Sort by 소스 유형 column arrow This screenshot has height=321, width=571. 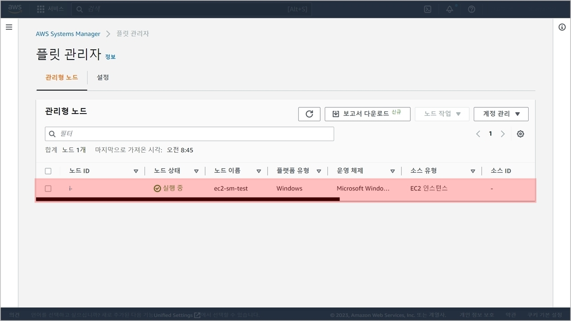(x=473, y=171)
